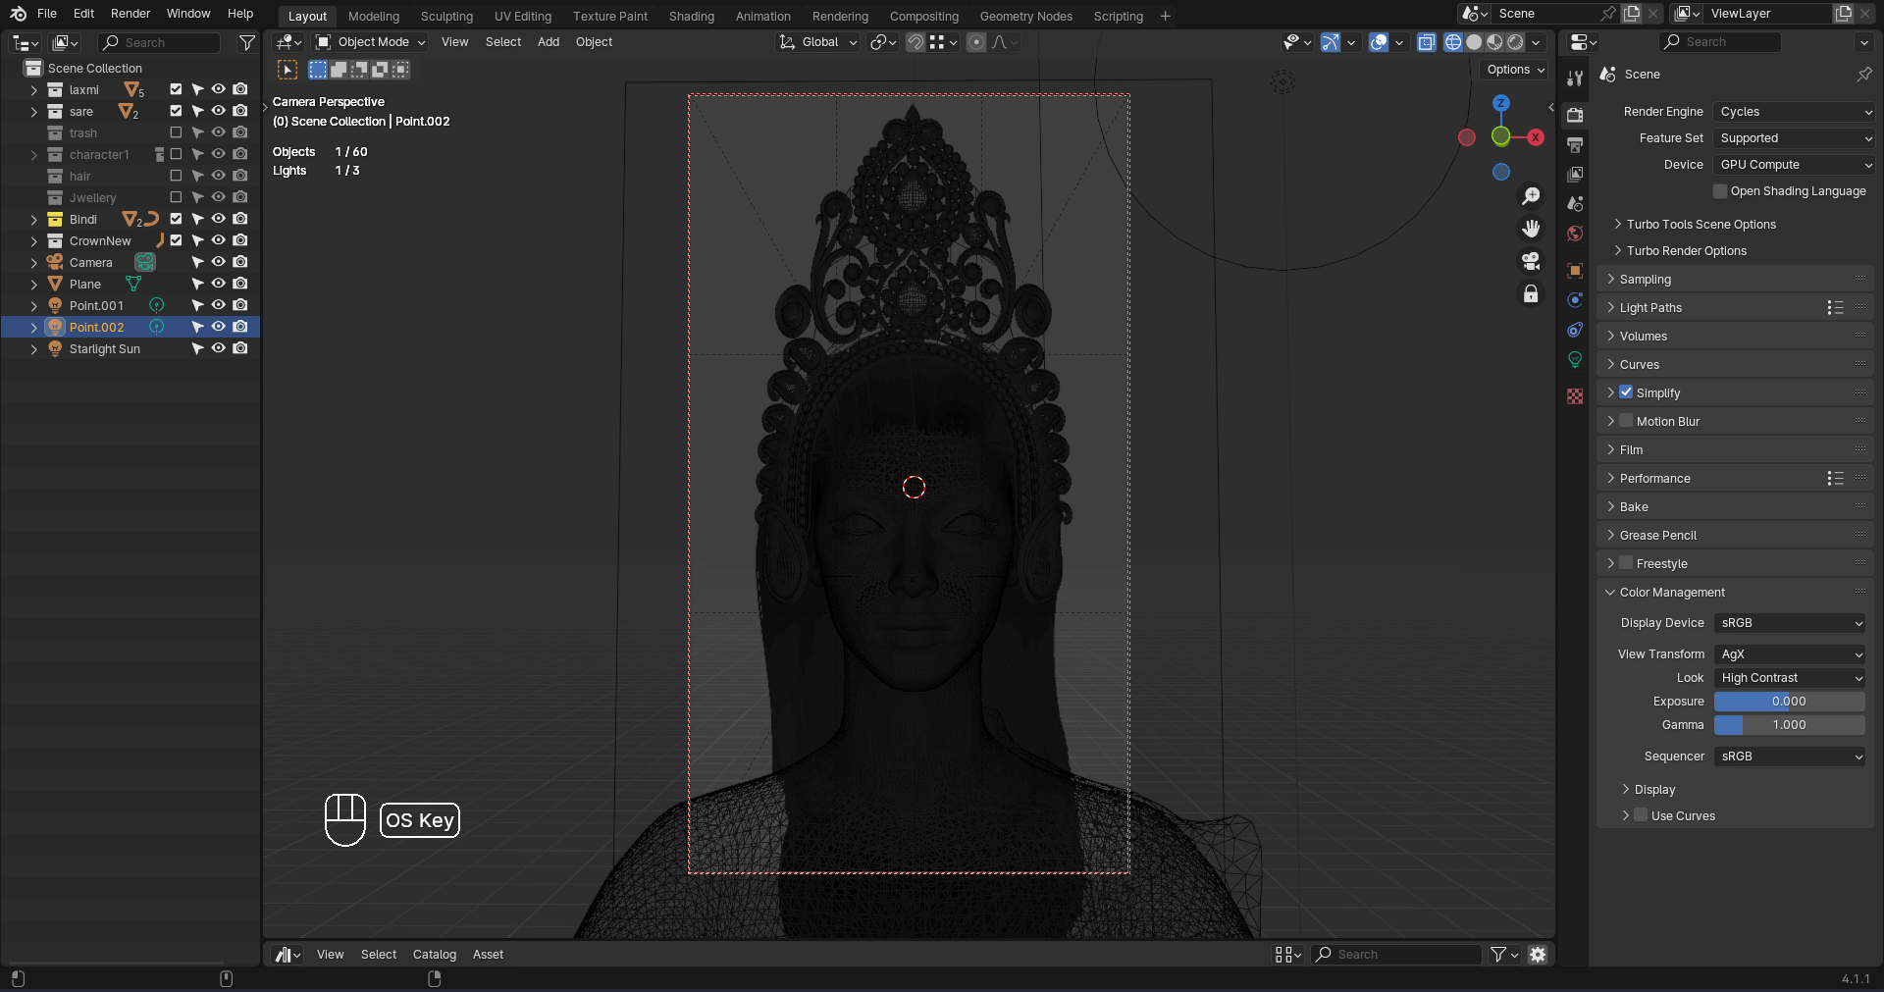Image resolution: width=1884 pixels, height=992 pixels.
Task: Open the Render Engine dropdown
Action: [x=1795, y=112]
